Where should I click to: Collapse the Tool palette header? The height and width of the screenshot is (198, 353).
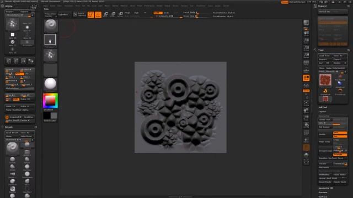[321, 50]
